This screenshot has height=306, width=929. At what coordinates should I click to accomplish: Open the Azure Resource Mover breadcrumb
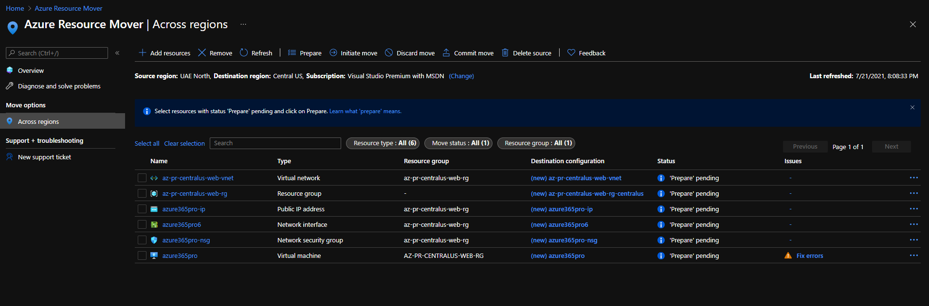tap(69, 8)
